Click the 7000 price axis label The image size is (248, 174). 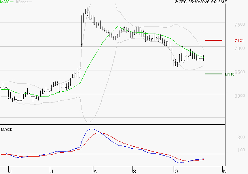pyautogui.click(x=240, y=48)
